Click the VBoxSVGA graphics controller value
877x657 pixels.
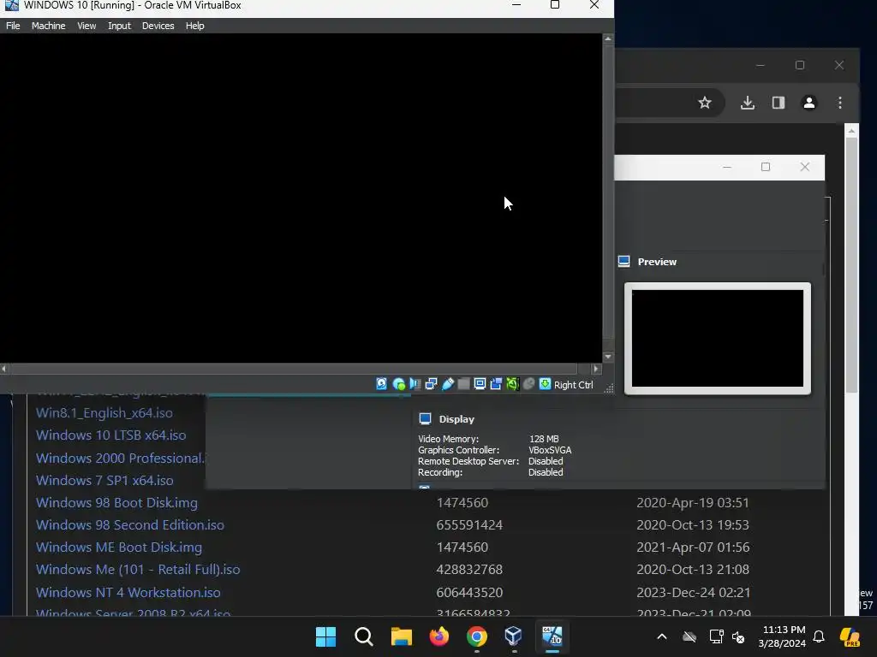tap(550, 450)
